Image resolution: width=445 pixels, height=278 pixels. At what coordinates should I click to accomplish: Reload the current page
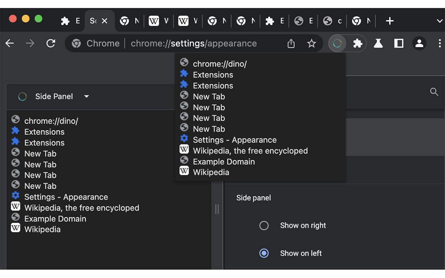coord(51,43)
